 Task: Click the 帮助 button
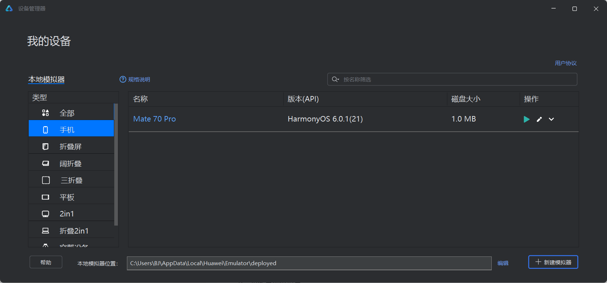pos(46,262)
